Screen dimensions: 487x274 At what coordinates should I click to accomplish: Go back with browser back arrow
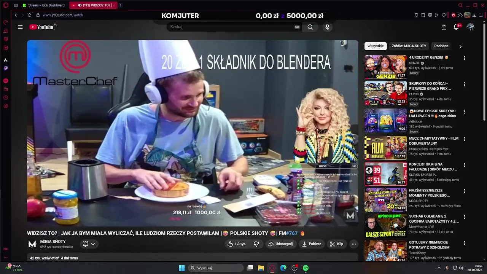click(x=16, y=15)
